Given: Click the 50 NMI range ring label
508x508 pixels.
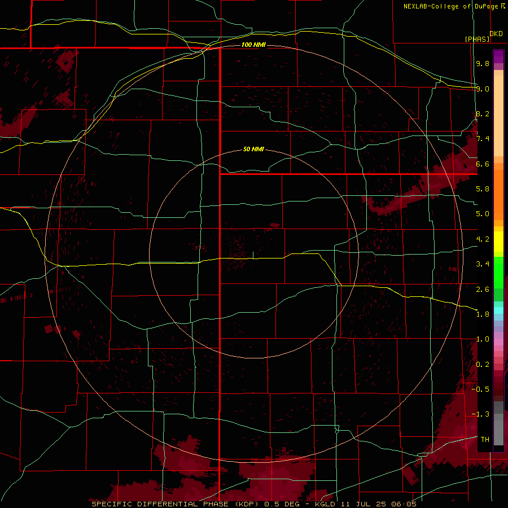Looking at the screenshot, I should pos(253,149).
